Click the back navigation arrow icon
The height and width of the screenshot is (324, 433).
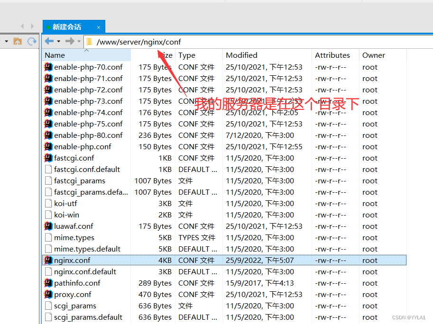(49, 41)
